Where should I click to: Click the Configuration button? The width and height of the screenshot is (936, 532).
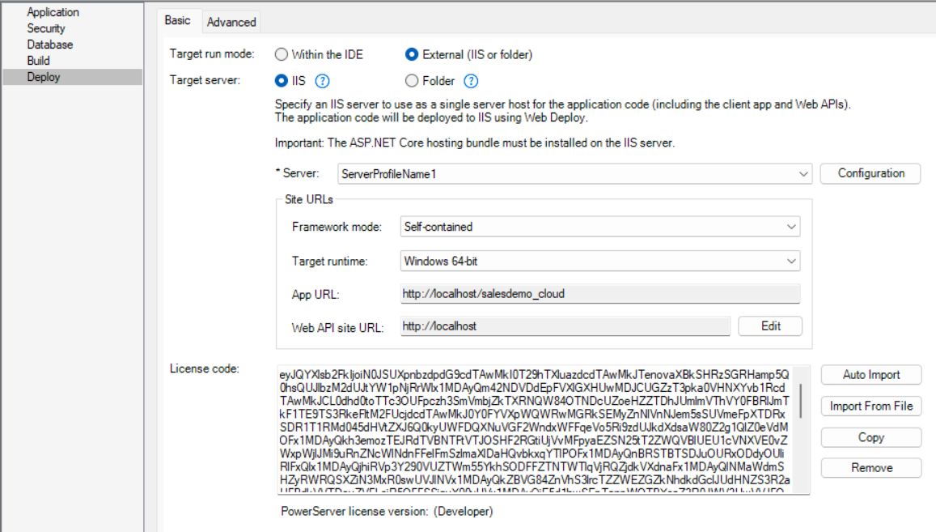pos(871,173)
